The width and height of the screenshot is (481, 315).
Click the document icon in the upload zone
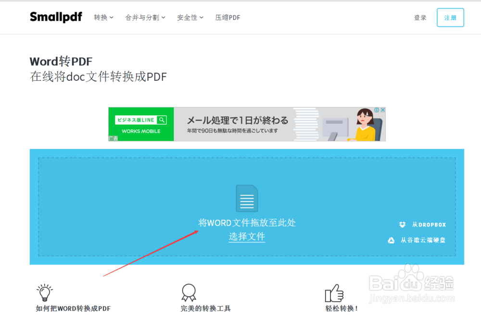click(247, 198)
